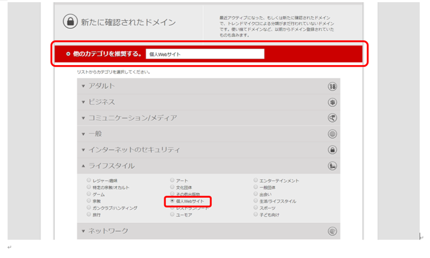This screenshot has width=430, height=258.
Task: Expand the コミュニケーション/メディア category arrow
Action: pos(84,118)
